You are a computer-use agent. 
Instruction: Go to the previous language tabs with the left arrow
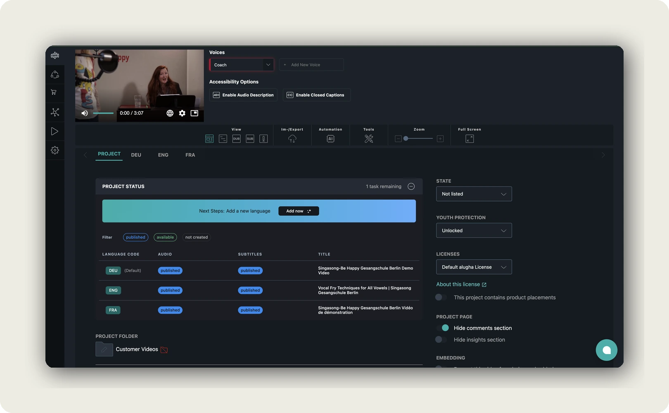pyautogui.click(x=85, y=155)
